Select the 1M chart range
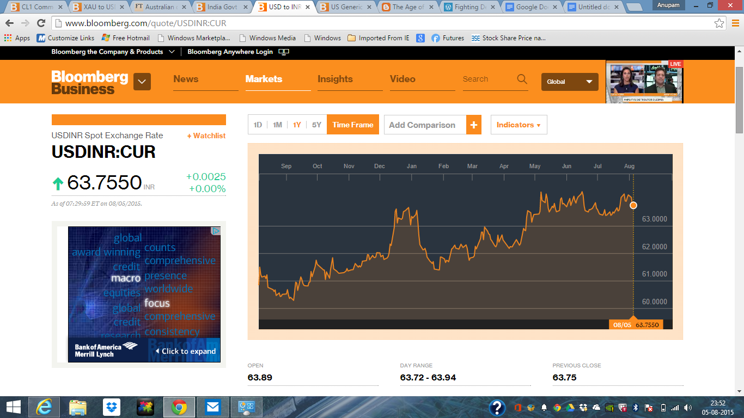This screenshot has width=744, height=418. 277,125
